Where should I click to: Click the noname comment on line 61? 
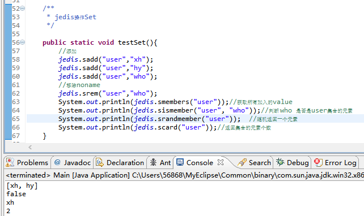79,85
